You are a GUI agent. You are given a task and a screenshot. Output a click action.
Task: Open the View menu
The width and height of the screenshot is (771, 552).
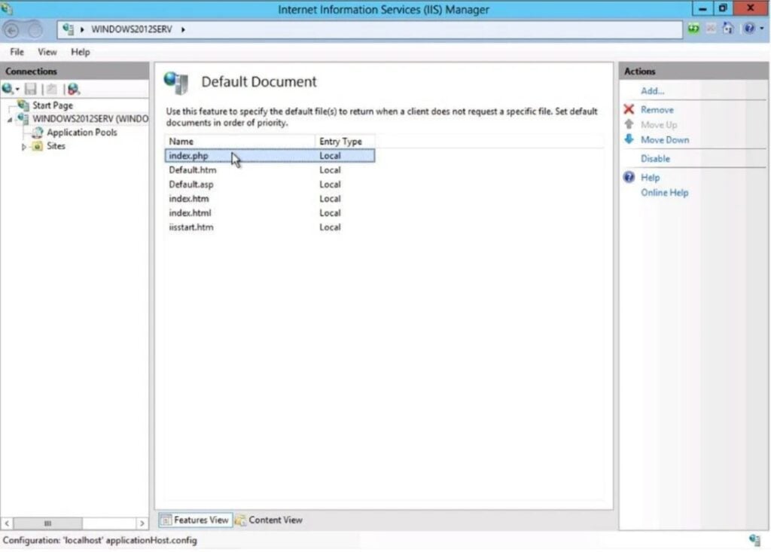click(47, 52)
